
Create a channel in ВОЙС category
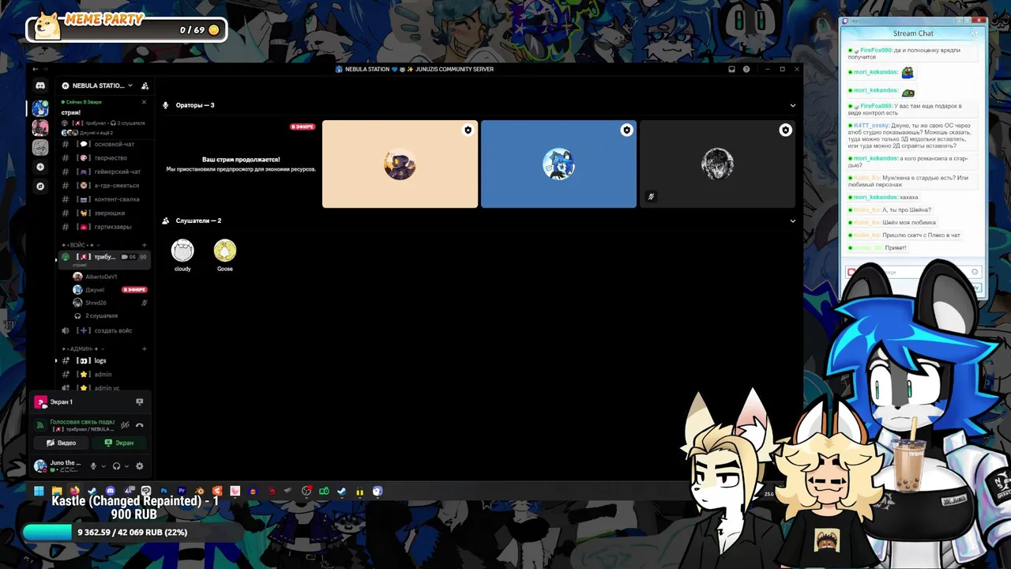145,245
